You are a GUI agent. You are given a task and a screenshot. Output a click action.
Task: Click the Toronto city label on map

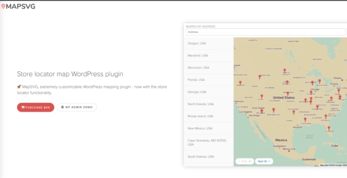[x=334, y=84]
